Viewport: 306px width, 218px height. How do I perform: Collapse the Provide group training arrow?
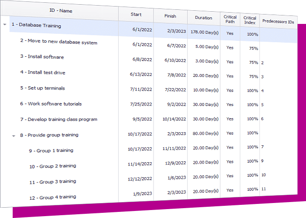[x=14, y=136]
